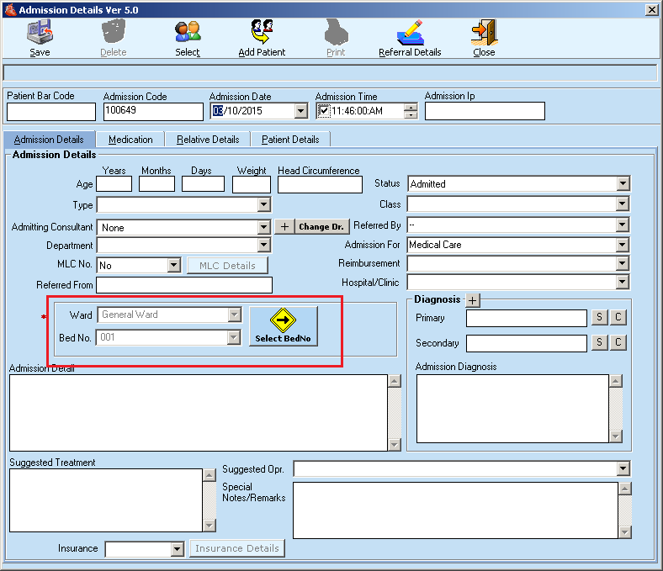Click the Admission Time spinner up arrow

(x=410, y=108)
